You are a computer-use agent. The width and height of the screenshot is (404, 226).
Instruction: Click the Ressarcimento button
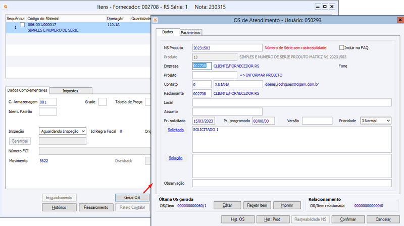point(96,207)
